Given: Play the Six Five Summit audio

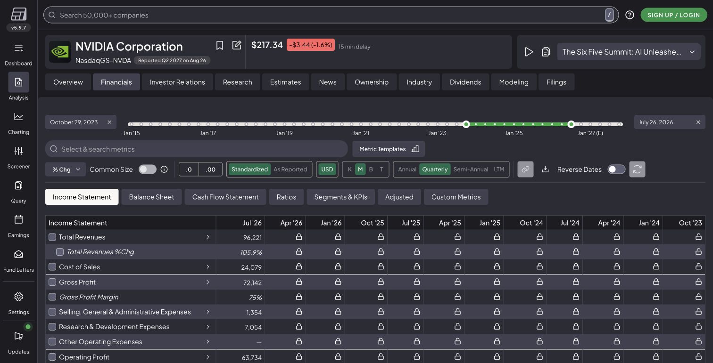Looking at the screenshot, I should tap(529, 52).
